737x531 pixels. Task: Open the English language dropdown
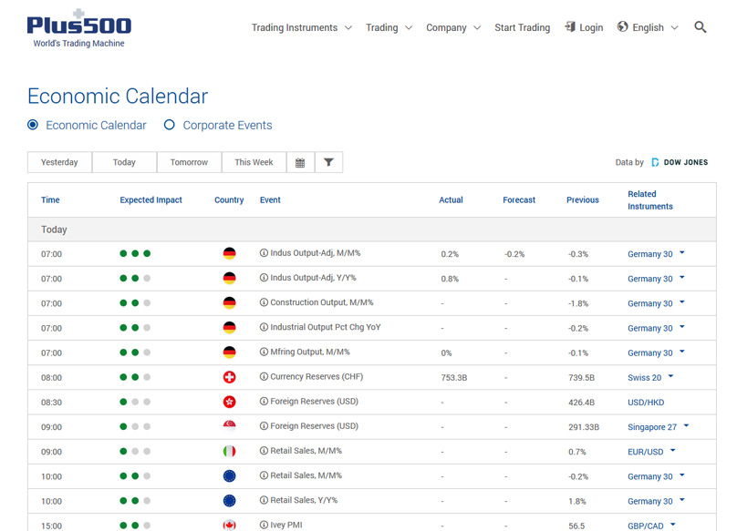point(648,28)
